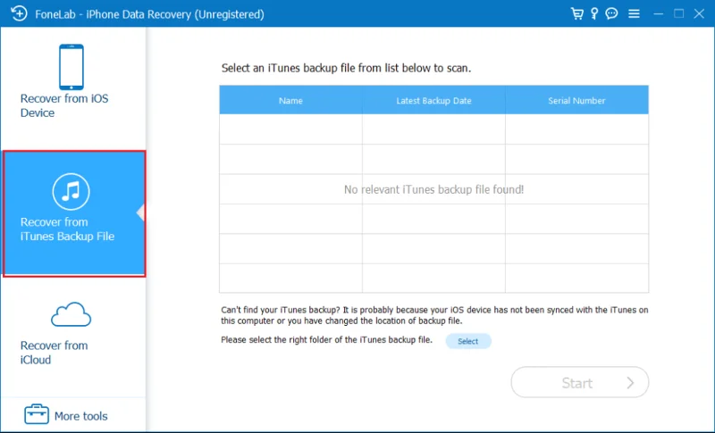
Task: Sort by Serial Number column header
Action: point(576,100)
